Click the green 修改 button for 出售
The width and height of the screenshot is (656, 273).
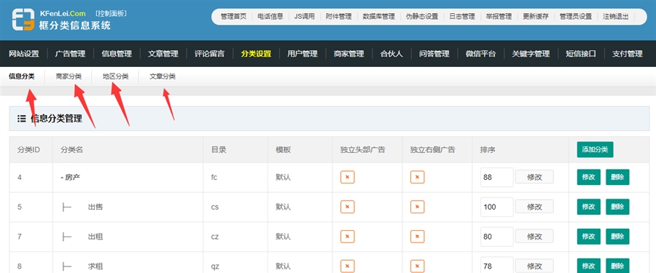(x=589, y=207)
